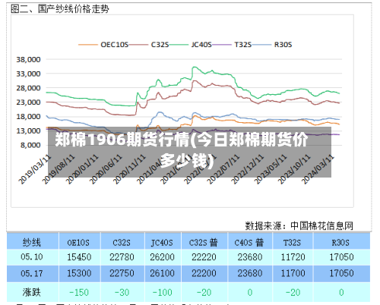The width and height of the screenshot is (380, 305).
Task: Click the 2024/03/11 x-axis date
Action: pos(318,169)
